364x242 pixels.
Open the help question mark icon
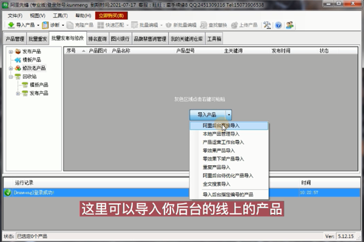[278, 25]
